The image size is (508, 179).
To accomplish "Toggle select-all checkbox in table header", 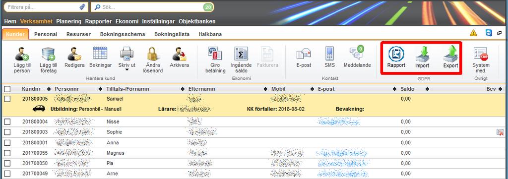I will pos(7,89).
